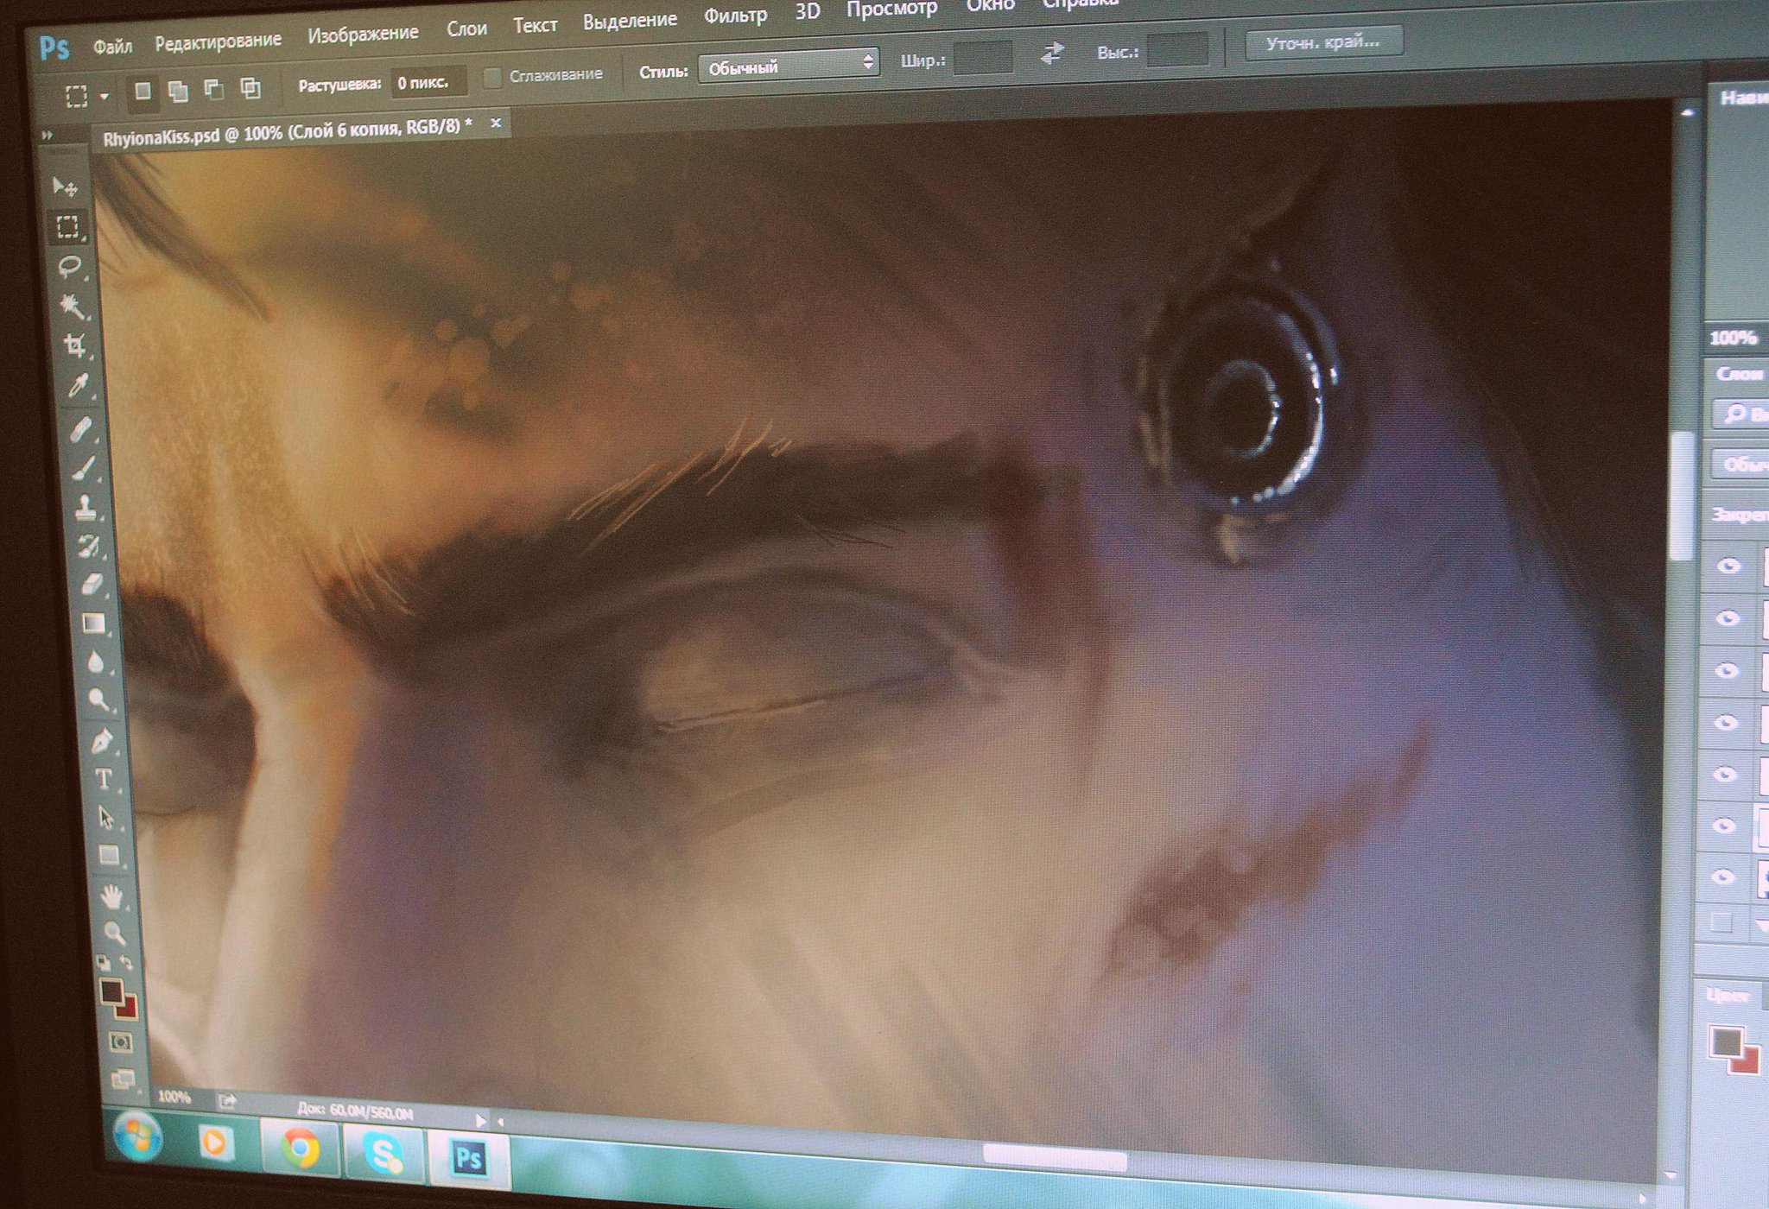Reset default foreground and background colors
This screenshot has width=1769, height=1209.
point(103,962)
